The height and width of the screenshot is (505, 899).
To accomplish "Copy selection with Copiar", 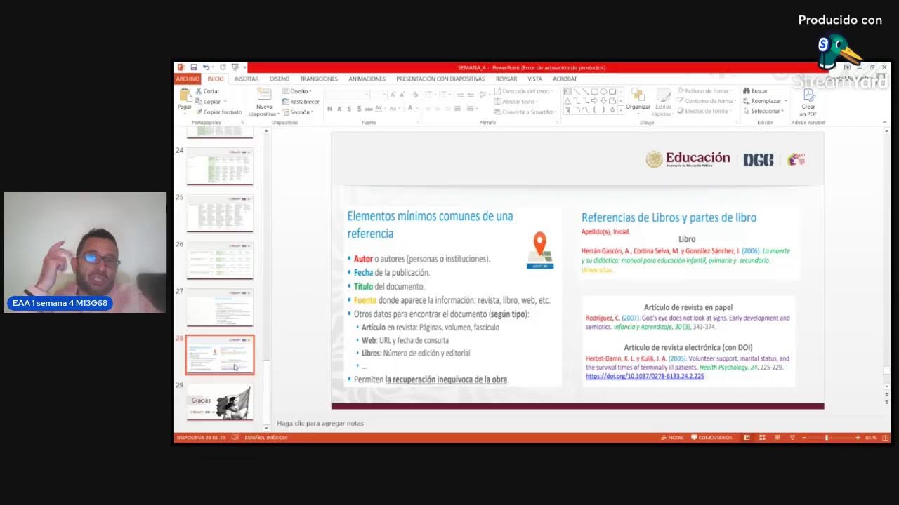I will pyautogui.click(x=209, y=102).
